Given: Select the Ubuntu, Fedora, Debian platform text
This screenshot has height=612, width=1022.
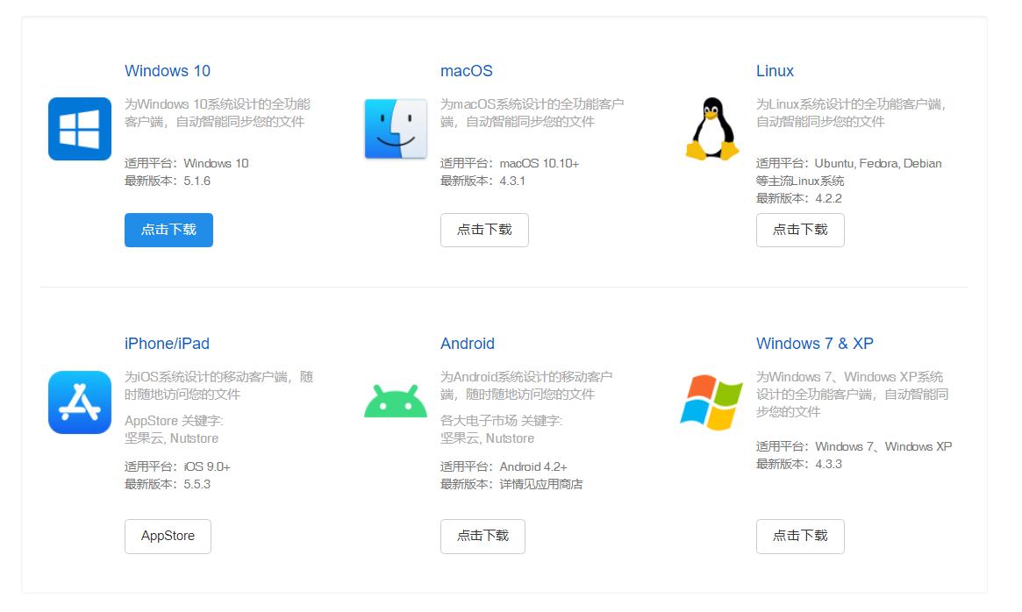Looking at the screenshot, I should [x=848, y=172].
